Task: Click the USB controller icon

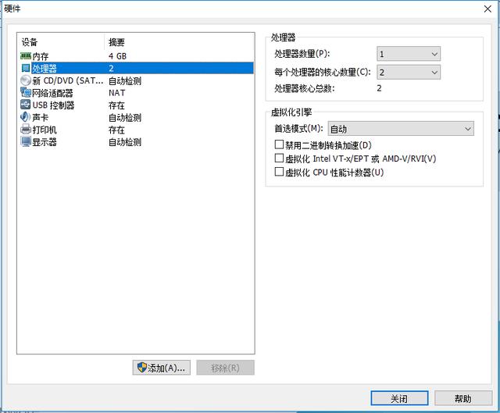Action: click(26, 105)
